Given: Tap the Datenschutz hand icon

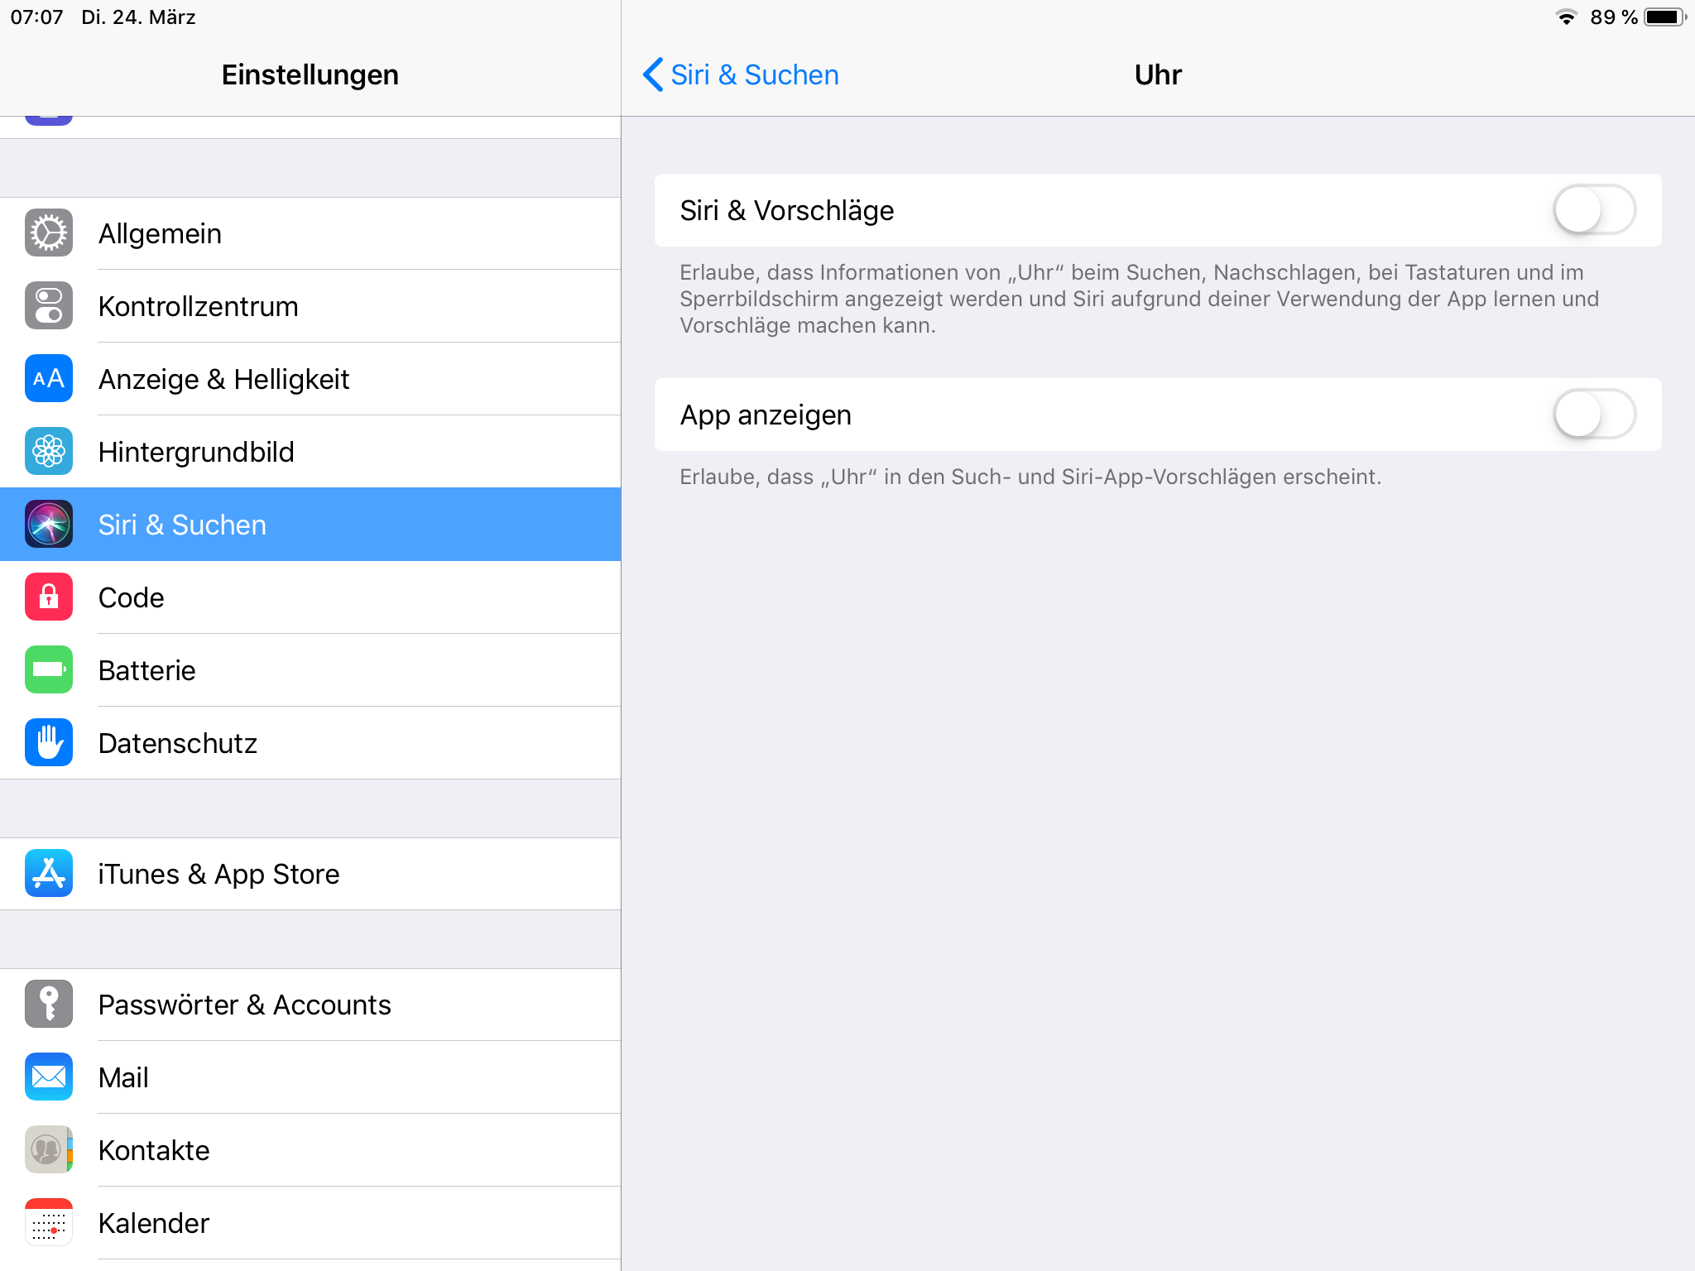Looking at the screenshot, I should (x=49, y=743).
